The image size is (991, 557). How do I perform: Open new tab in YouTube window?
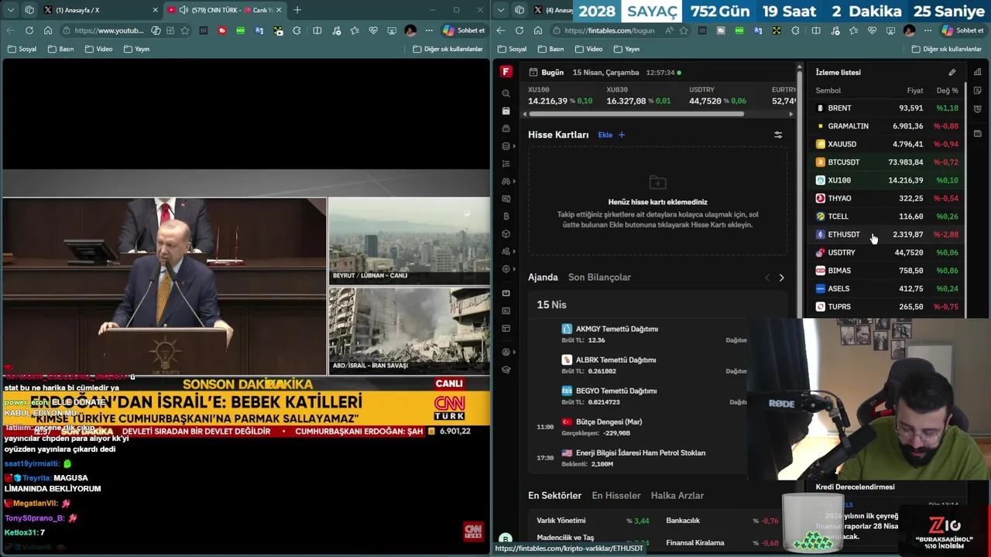tap(297, 10)
